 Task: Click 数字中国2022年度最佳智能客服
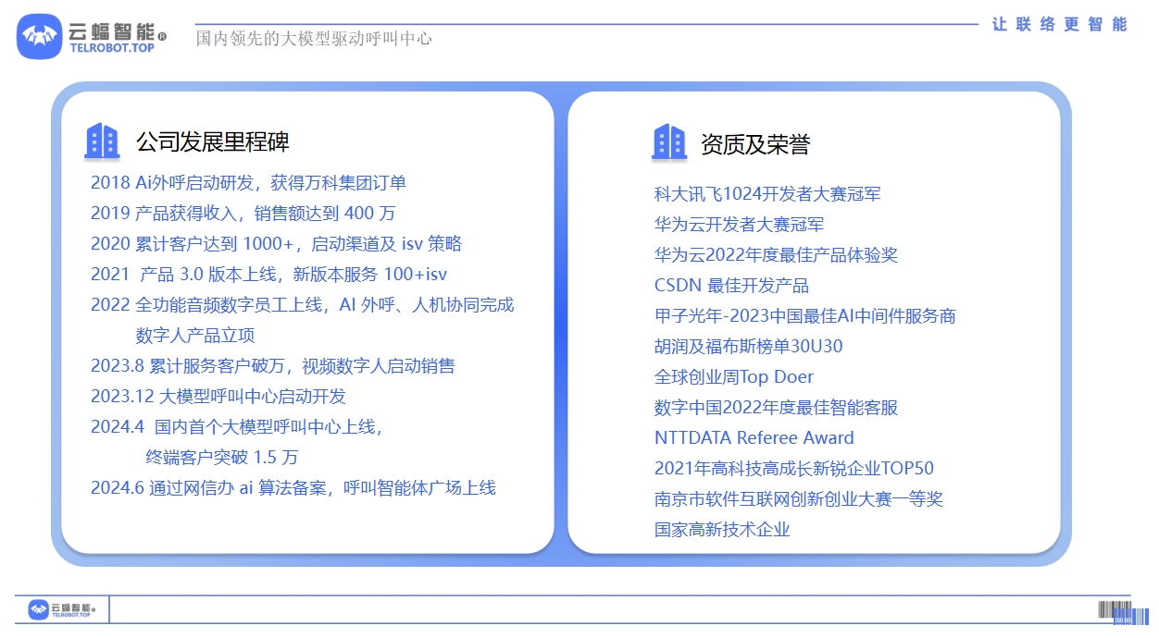(776, 407)
